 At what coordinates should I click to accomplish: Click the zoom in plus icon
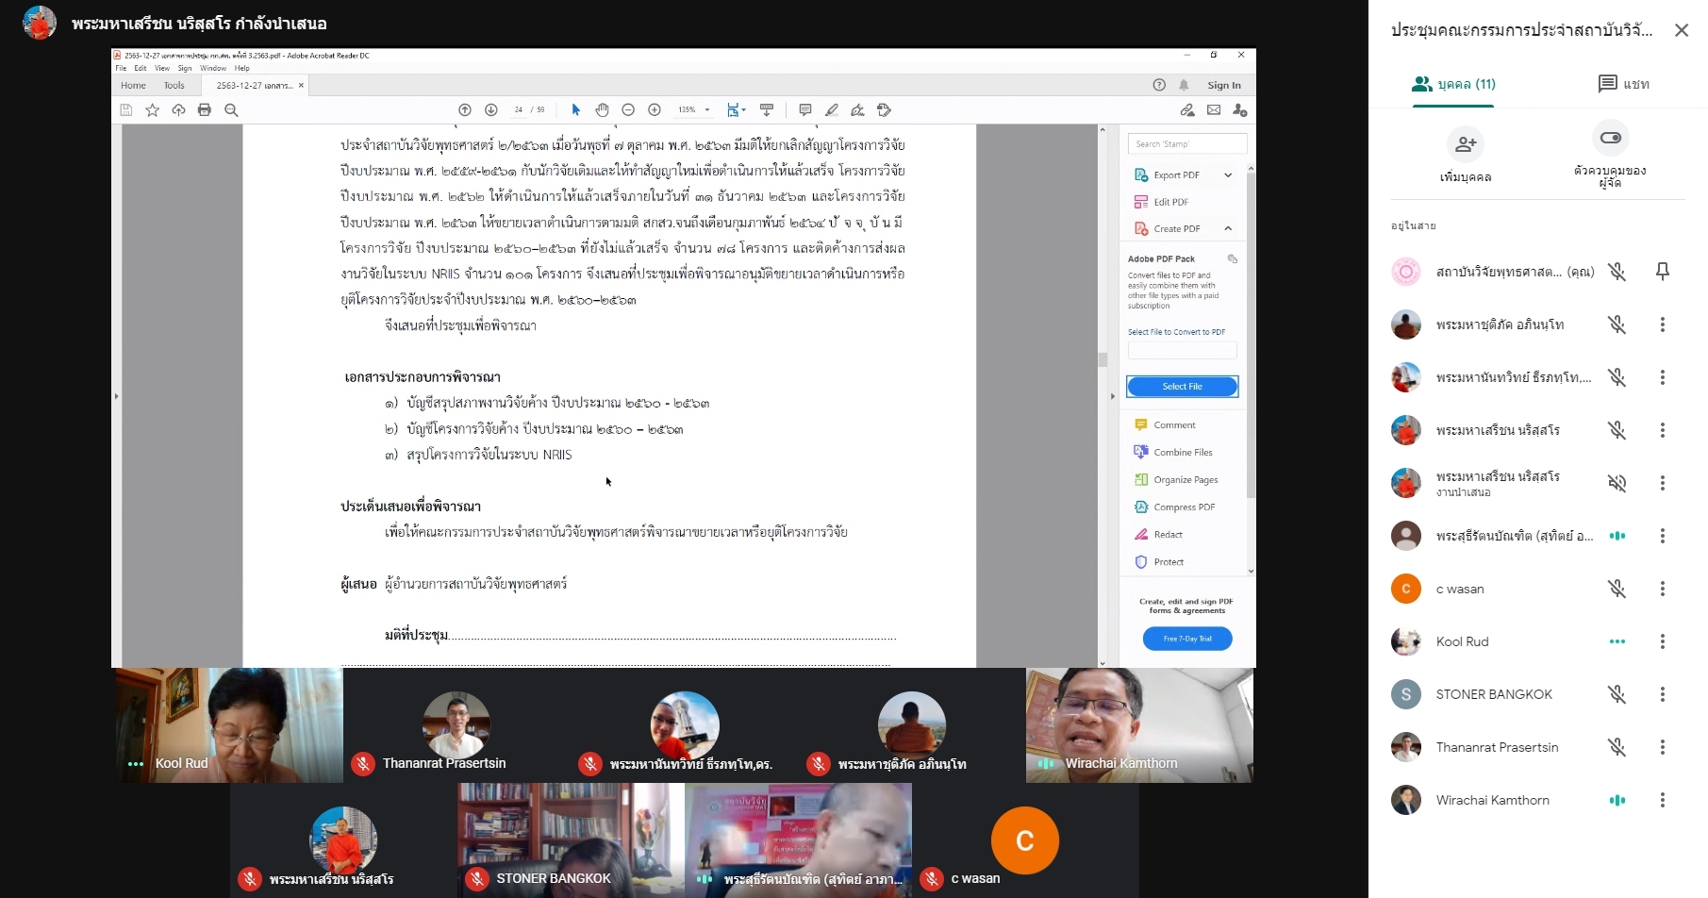click(x=655, y=110)
